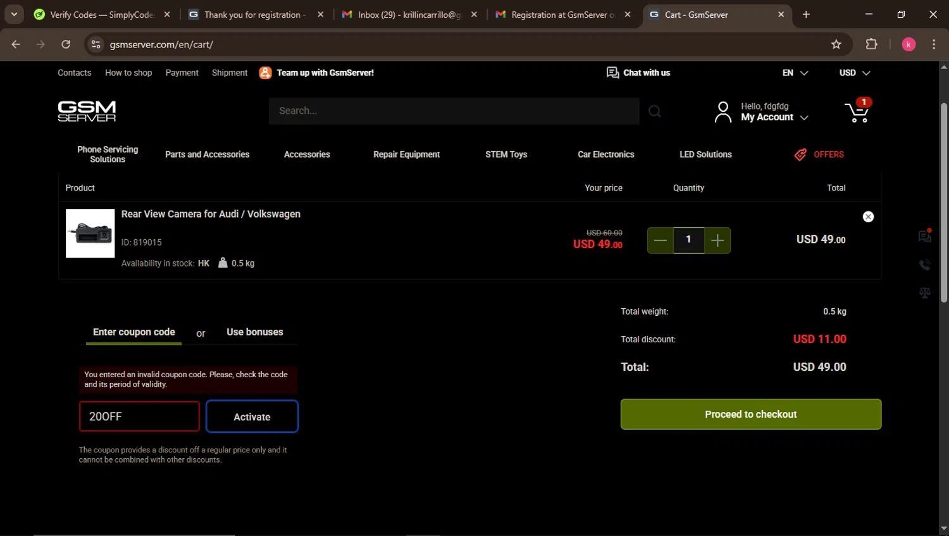The width and height of the screenshot is (949, 536).
Task: Open the tab search dropdown arrow
Action: [x=14, y=15]
